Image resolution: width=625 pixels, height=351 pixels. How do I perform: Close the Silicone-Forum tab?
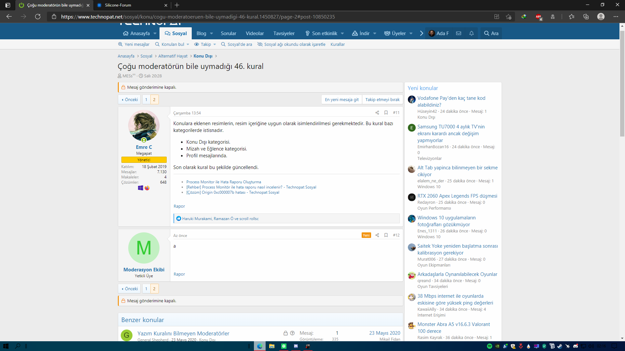tap(166, 5)
